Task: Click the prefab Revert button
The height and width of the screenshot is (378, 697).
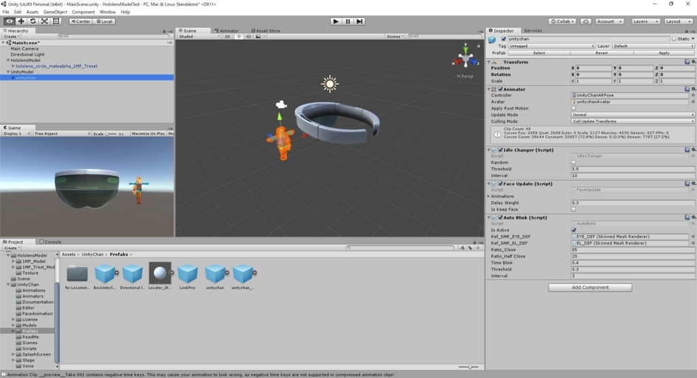Action: [602, 53]
